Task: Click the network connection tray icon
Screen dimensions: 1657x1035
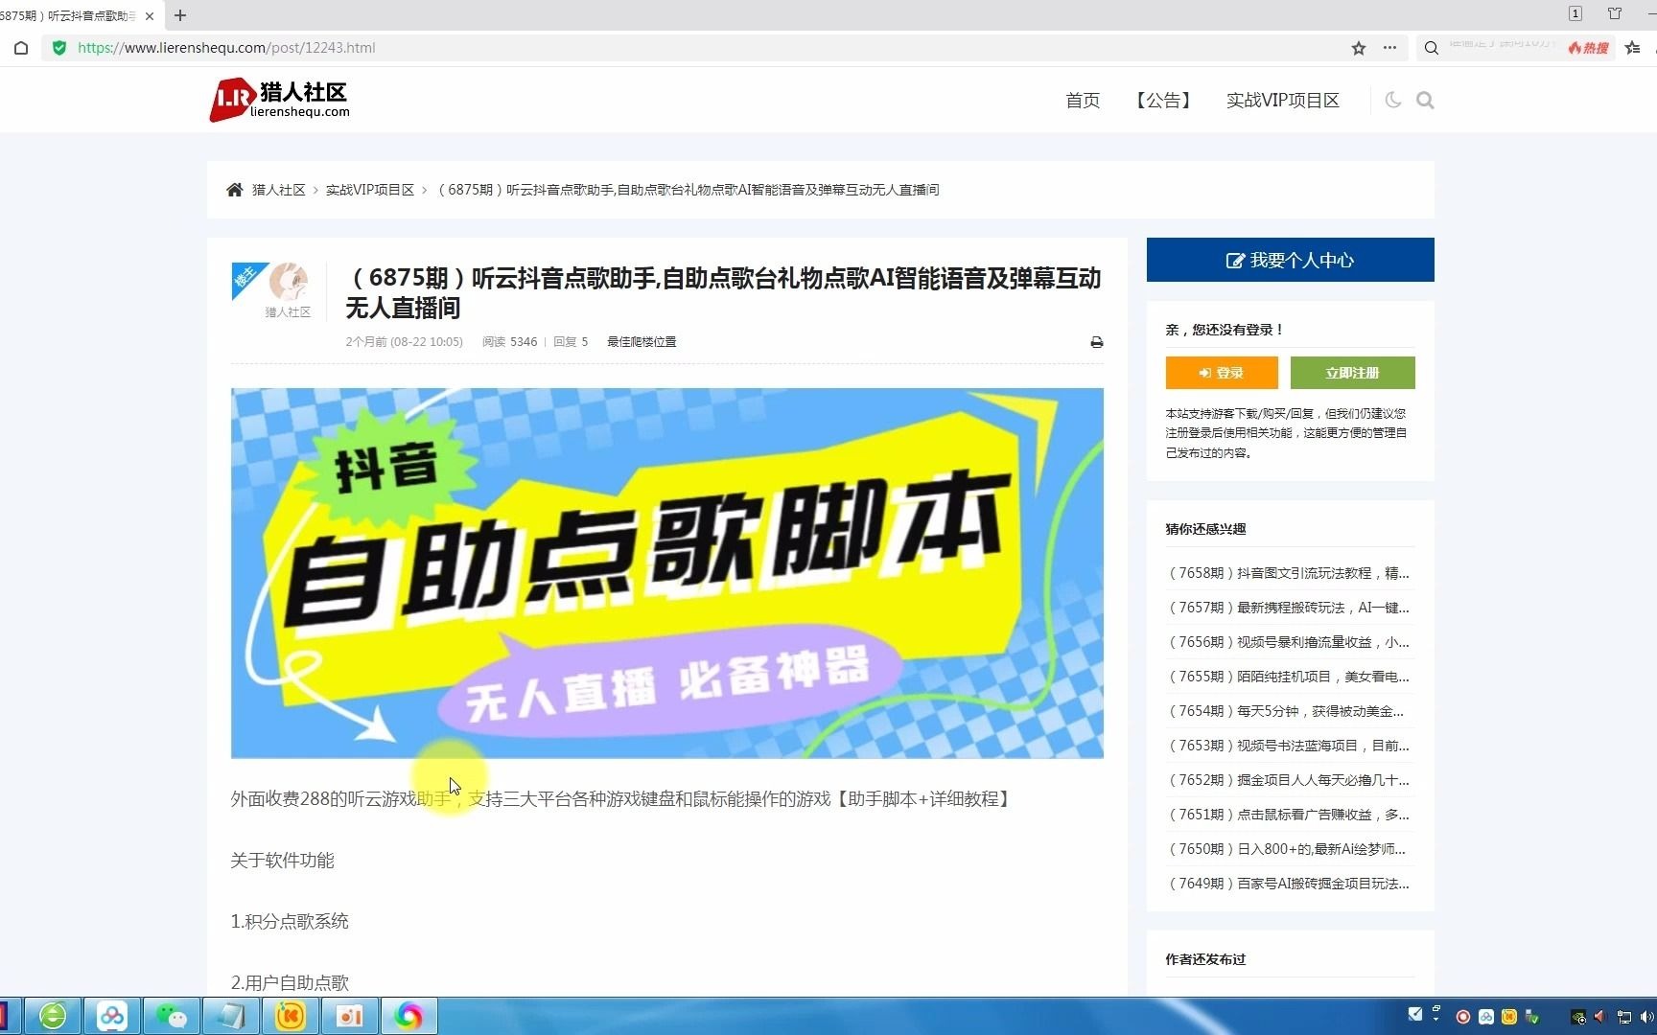Action: tap(1624, 1017)
